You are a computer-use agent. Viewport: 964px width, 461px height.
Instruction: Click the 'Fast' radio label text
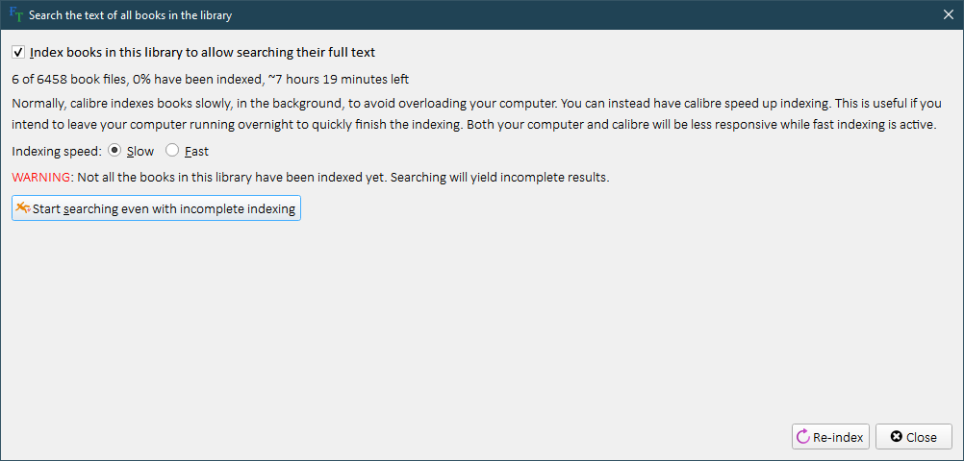coord(196,152)
